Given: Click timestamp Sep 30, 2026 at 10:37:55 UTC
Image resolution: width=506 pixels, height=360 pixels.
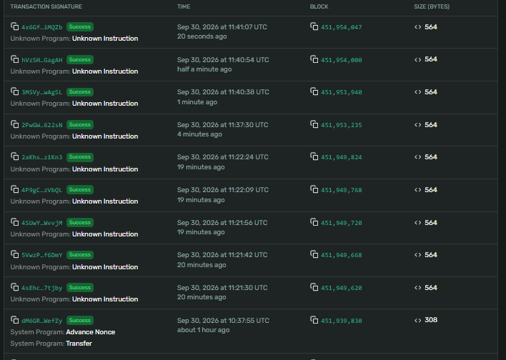Looking at the screenshot, I should [223, 321].
